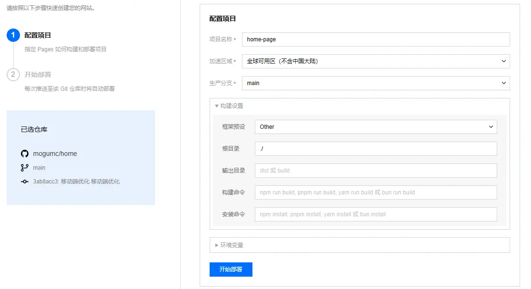Screen dimensions: 531x289
Task: Open the 框架预设 dropdown showing Other
Action: click(x=376, y=126)
